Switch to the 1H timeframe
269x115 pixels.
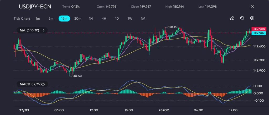[91, 19]
